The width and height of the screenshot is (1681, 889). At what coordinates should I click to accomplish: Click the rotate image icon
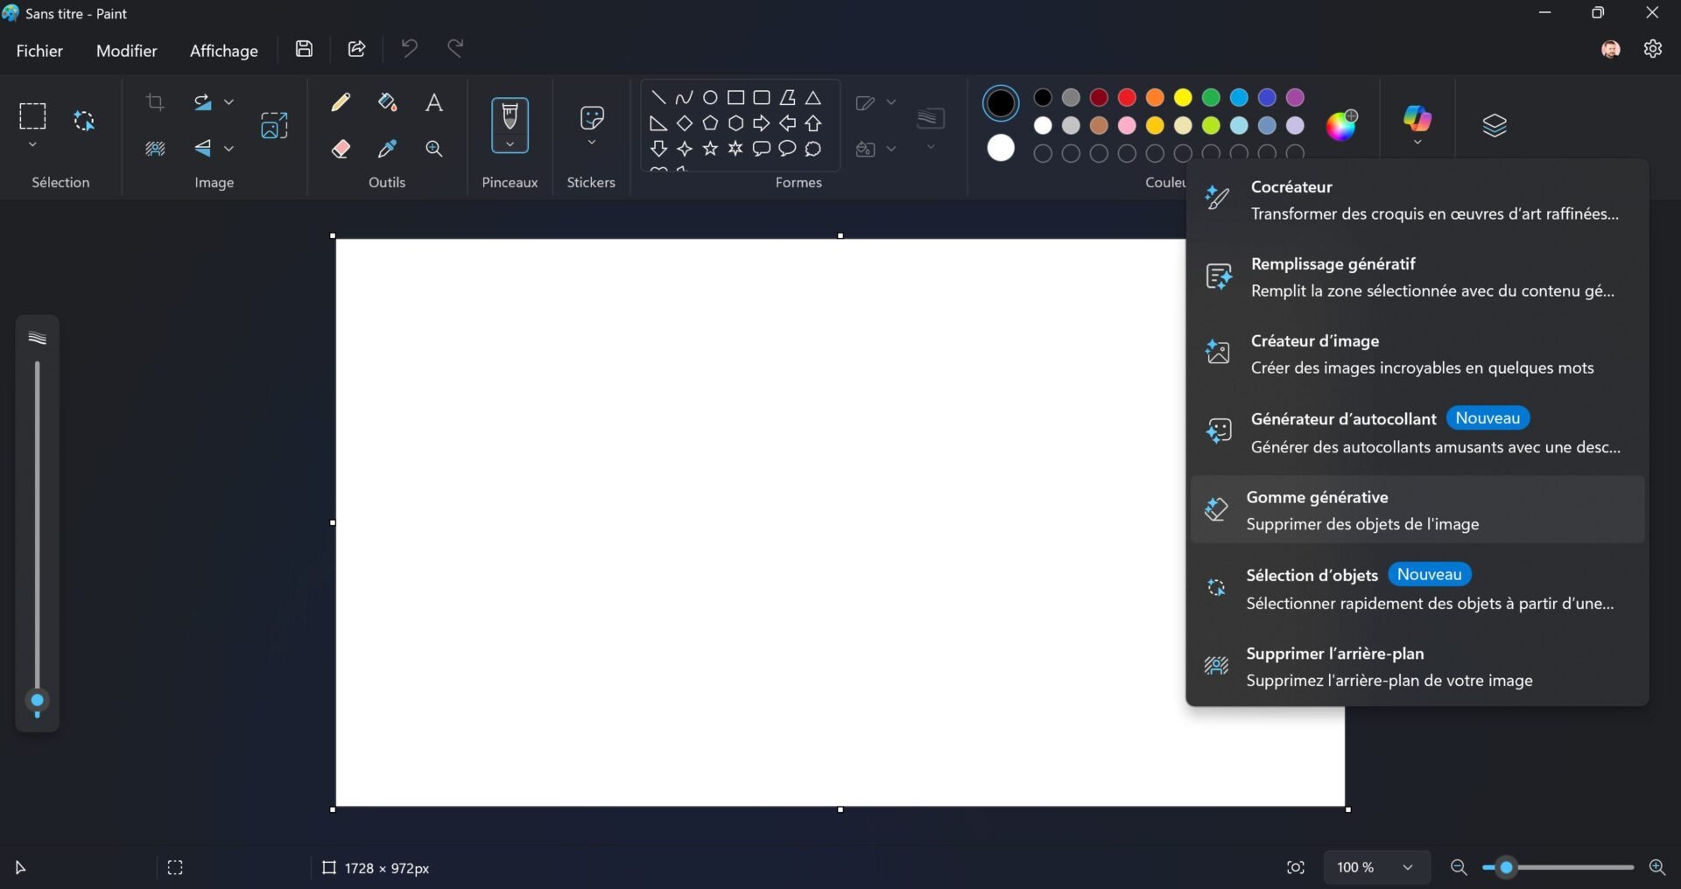(203, 102)
